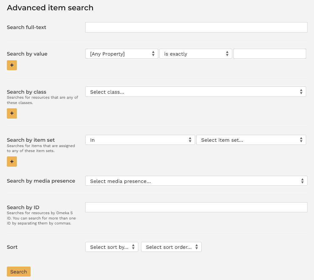Open the Select sort order dropdown
Screen dimensions: 314x280
(171, 247)
